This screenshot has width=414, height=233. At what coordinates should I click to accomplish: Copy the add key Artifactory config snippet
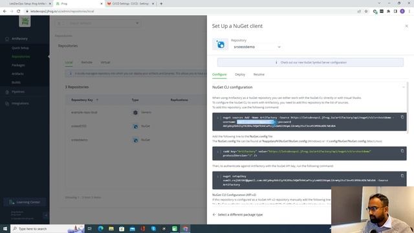[402, 151]
